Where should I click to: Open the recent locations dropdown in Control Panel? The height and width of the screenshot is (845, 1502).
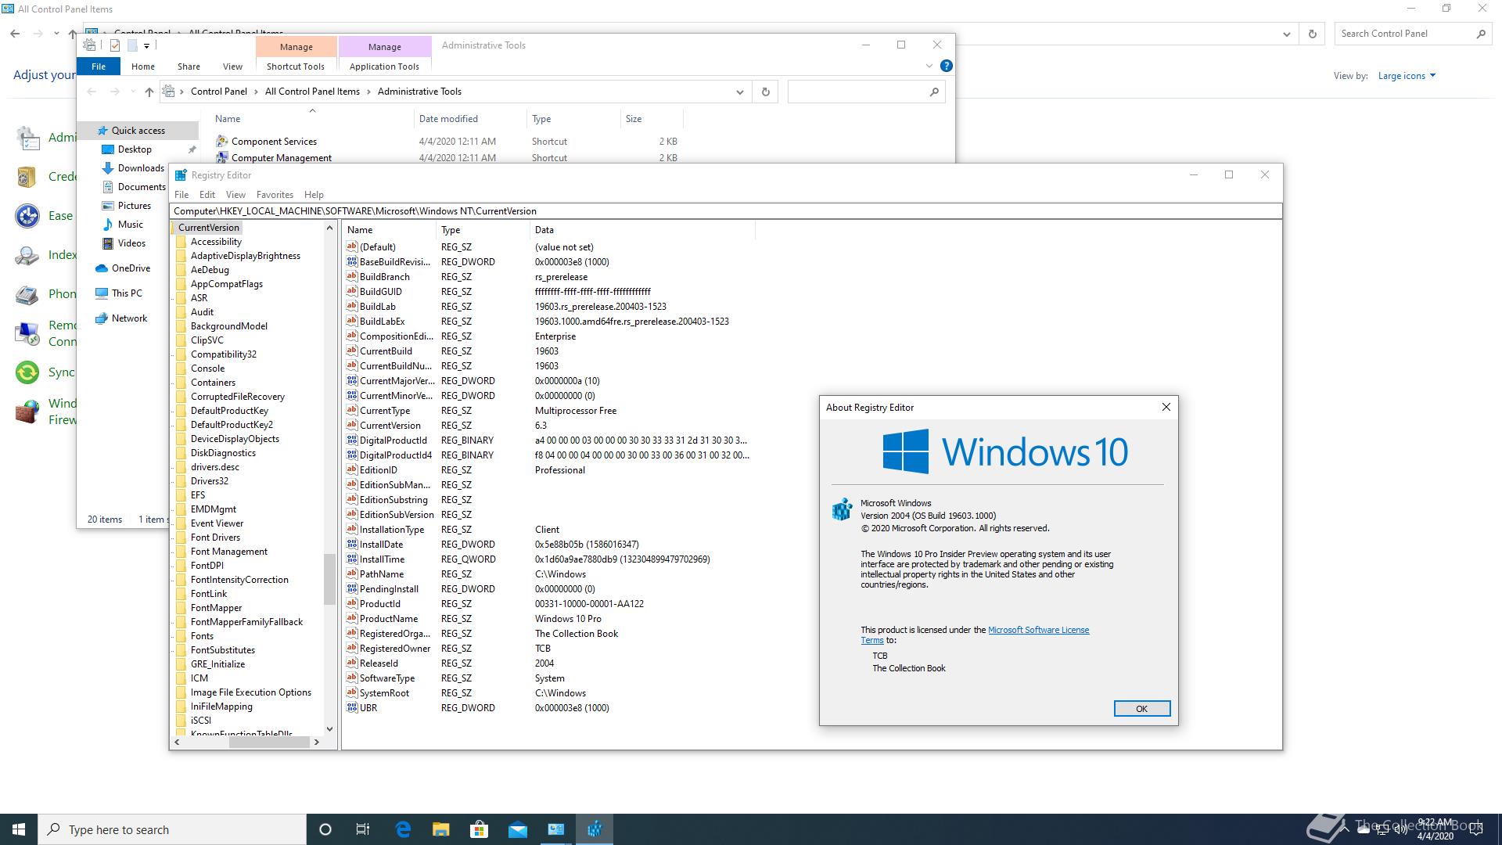56,34
